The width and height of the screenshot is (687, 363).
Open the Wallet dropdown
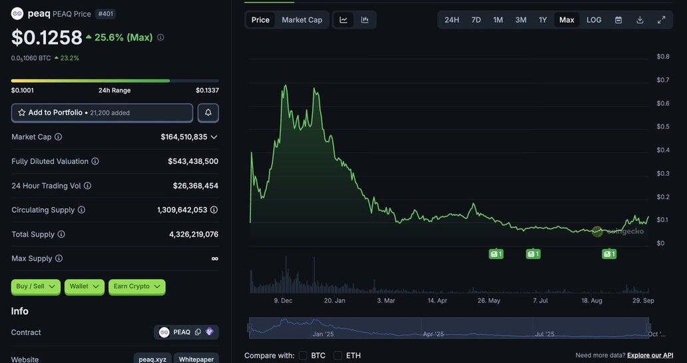[x=85, y=286]
